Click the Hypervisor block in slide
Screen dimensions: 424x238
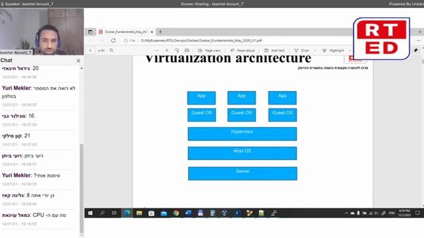click(242, 134)
